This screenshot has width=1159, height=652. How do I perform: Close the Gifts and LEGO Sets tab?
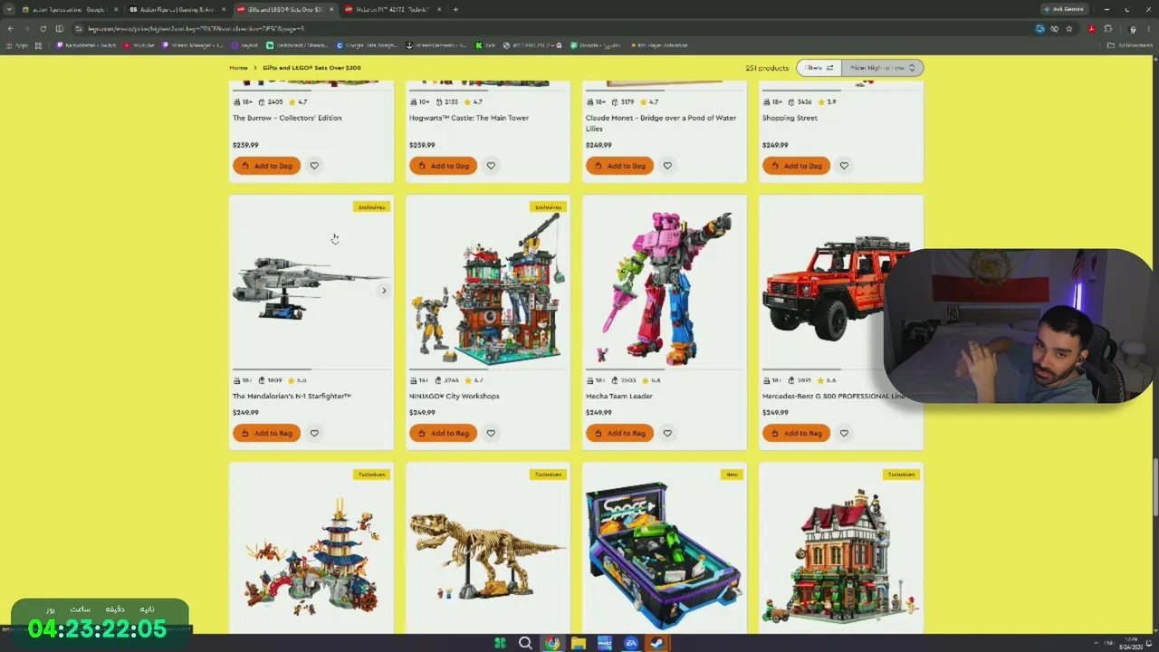331,9
